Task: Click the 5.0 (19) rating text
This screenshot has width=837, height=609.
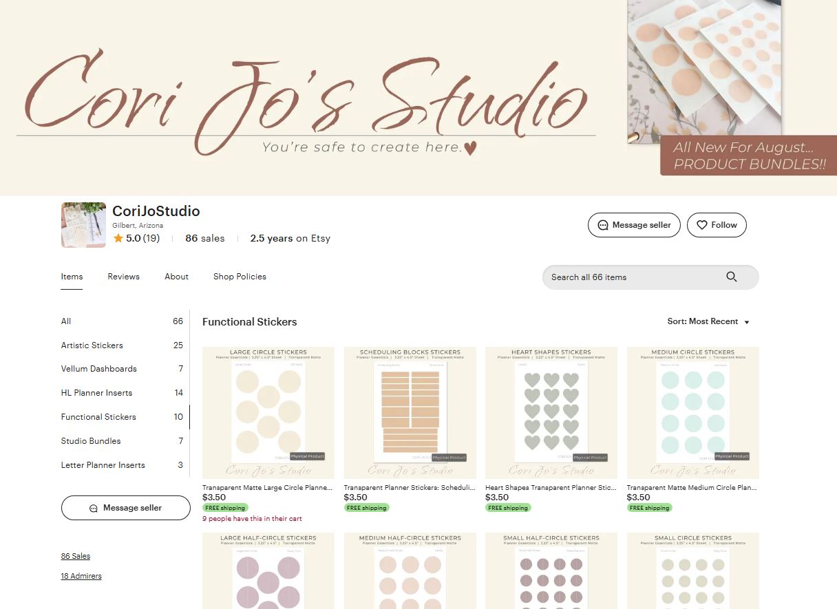Action: point(142,238)
